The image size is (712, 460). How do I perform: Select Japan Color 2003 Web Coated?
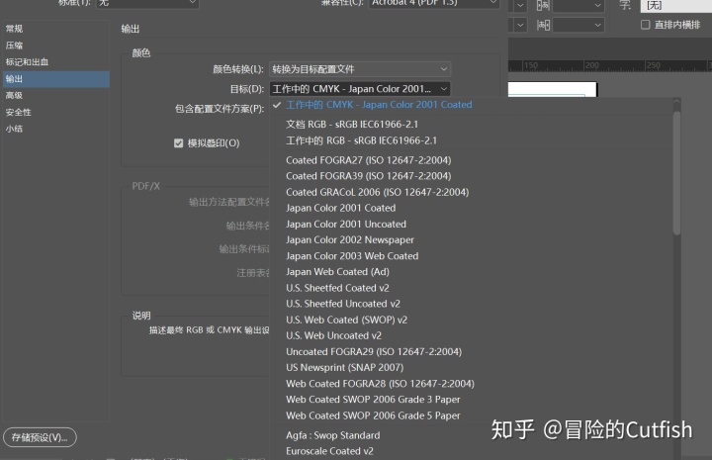tap(352, 256)
